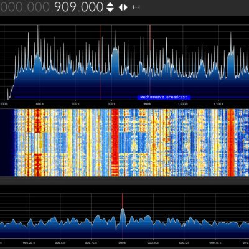Select the Mediumwave Broadcast band label
Viewport: 249px width, 249px height.
(x=164, y=97)
